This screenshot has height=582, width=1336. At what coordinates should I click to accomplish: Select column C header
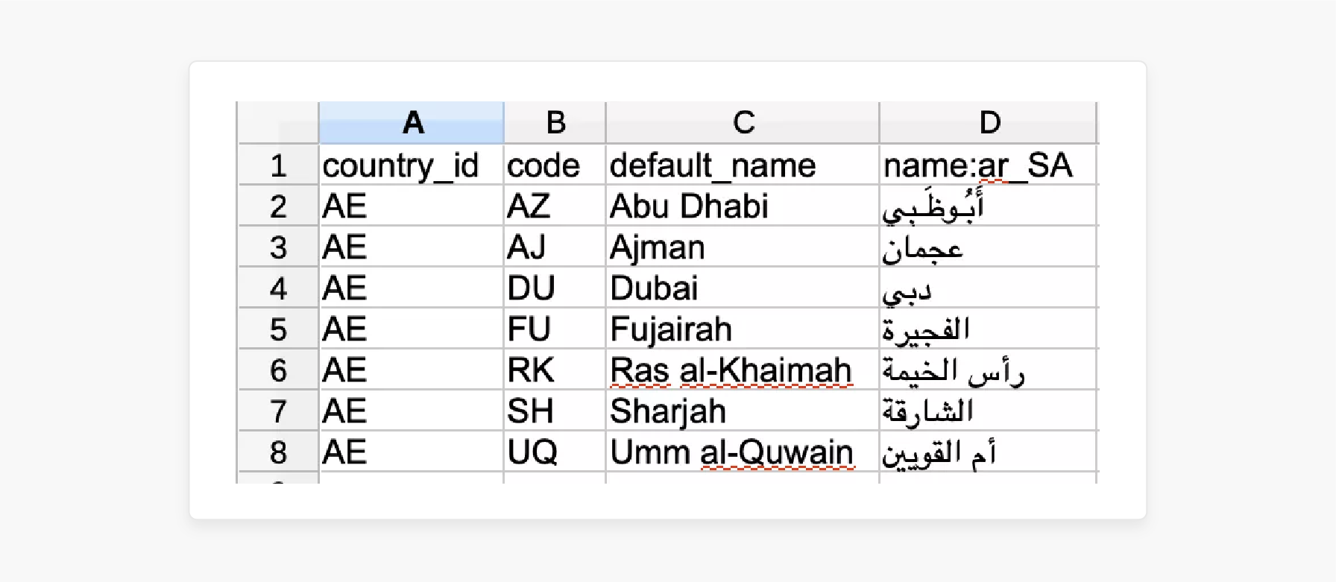(742, 121)
